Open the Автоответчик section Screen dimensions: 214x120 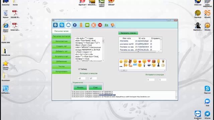click(62, 41)
